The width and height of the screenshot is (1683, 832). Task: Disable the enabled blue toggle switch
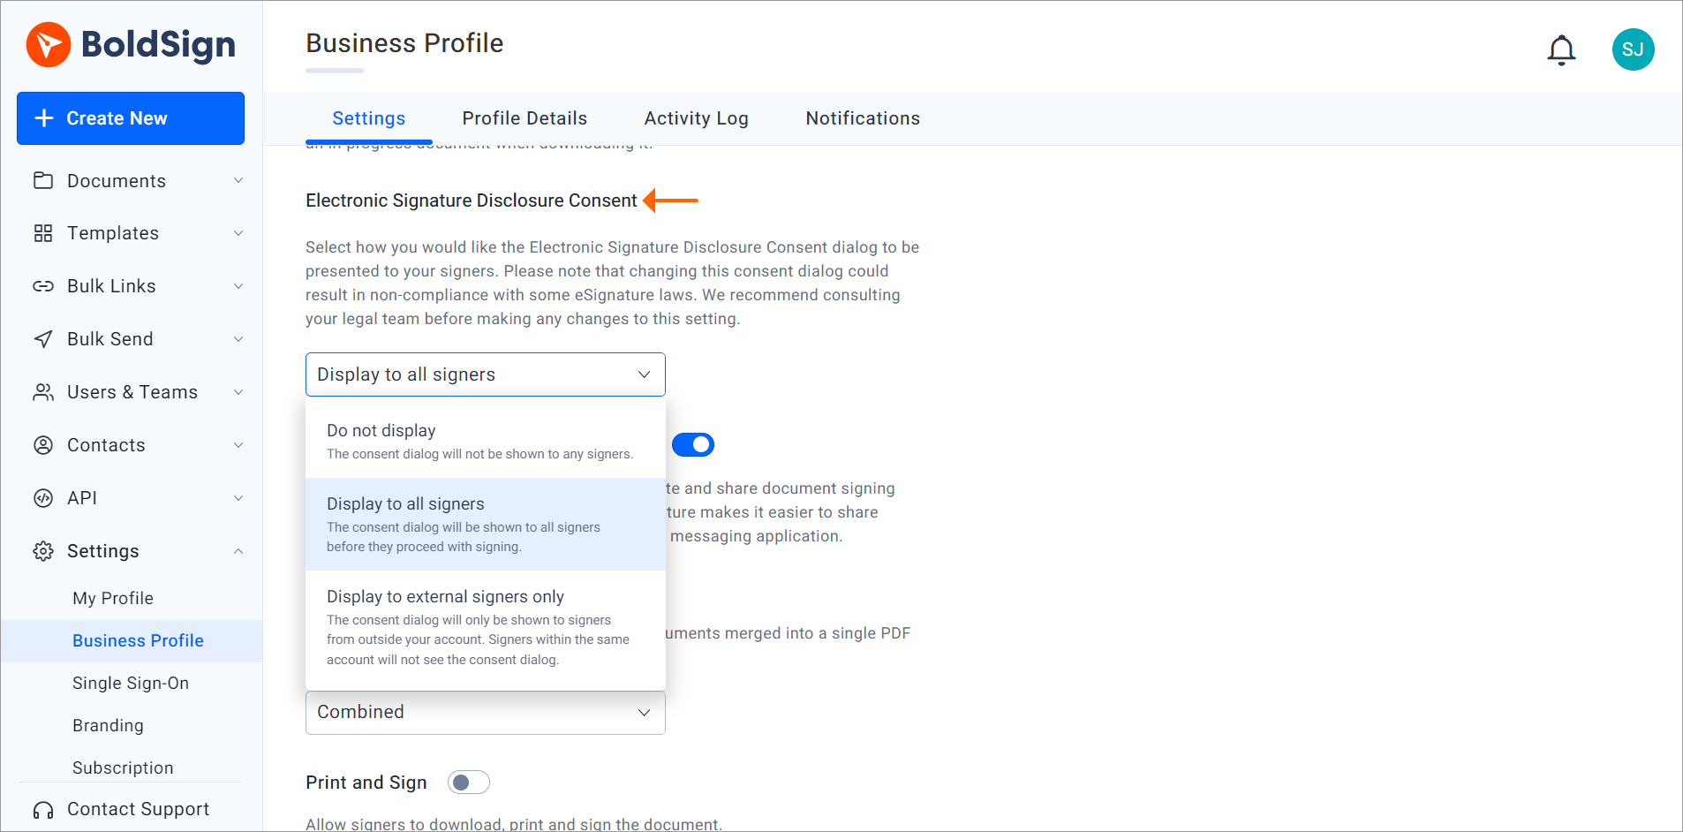click(x=693, y=444)
